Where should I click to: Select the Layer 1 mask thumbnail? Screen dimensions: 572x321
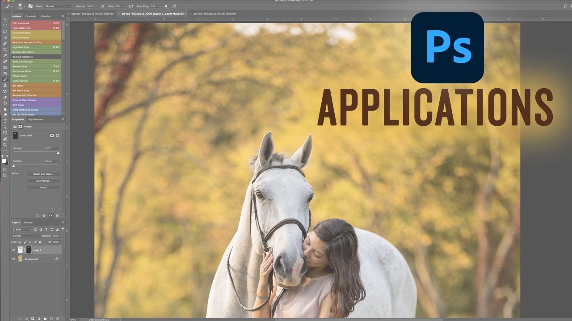coord(29,250)
